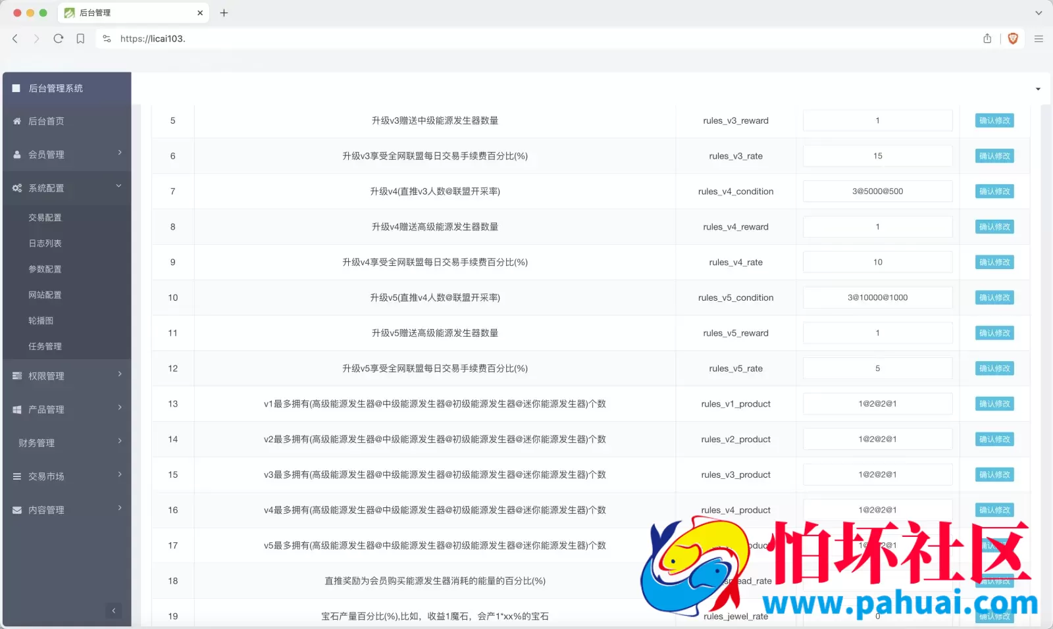
Task: Reload the page with the refresh icon
Action: click(59, 39)
